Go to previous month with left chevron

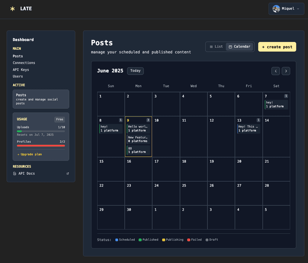276,71
